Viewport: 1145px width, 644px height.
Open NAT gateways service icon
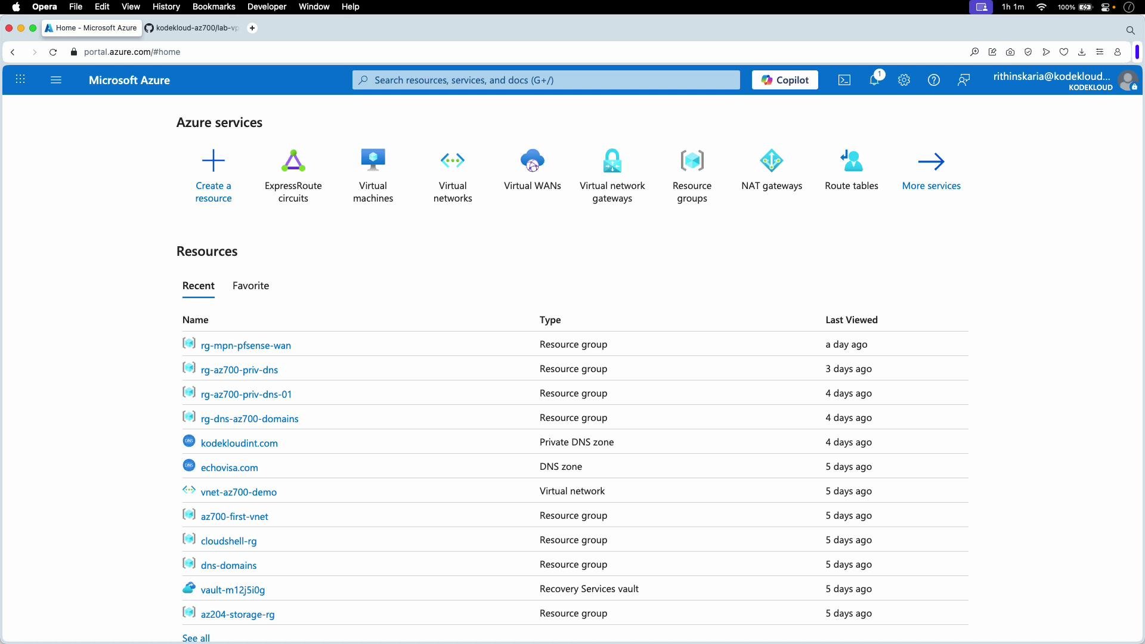[x=772, y=160]
